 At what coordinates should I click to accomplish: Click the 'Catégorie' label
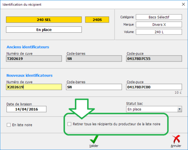pos(127,17)
